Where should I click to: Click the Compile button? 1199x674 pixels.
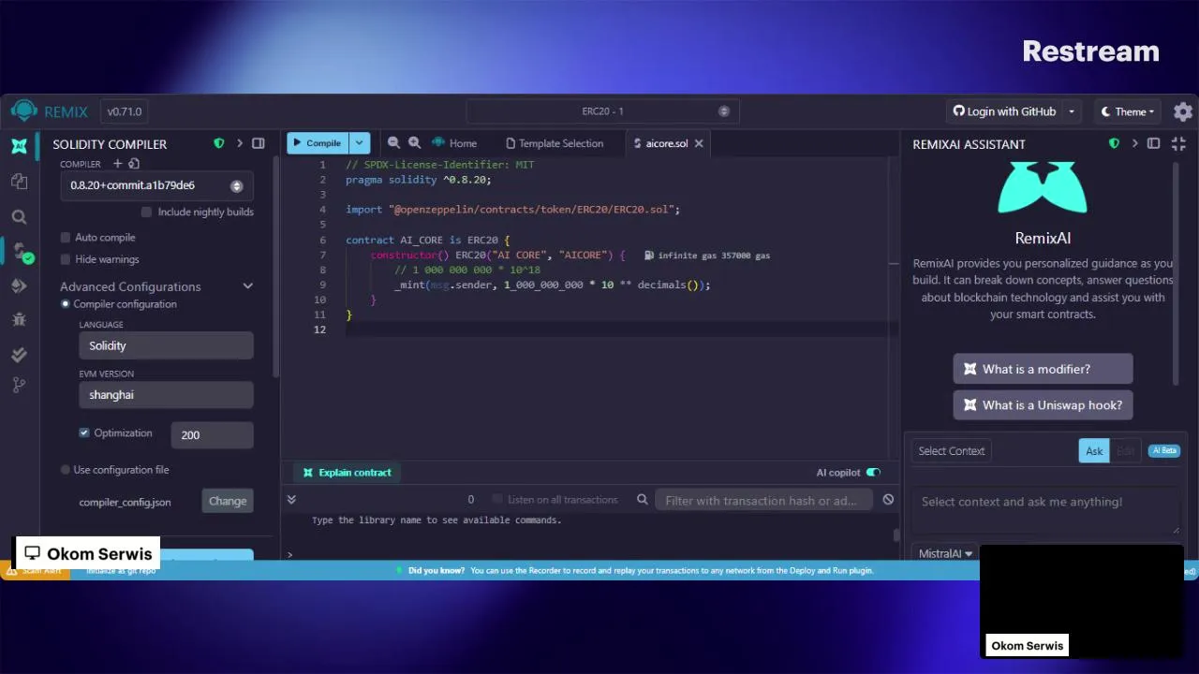tap(318, 143)
